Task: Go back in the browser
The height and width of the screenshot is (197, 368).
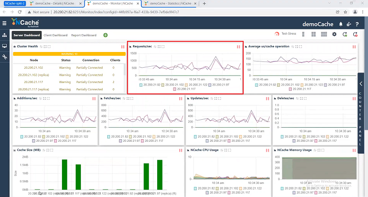Action: 4,12
